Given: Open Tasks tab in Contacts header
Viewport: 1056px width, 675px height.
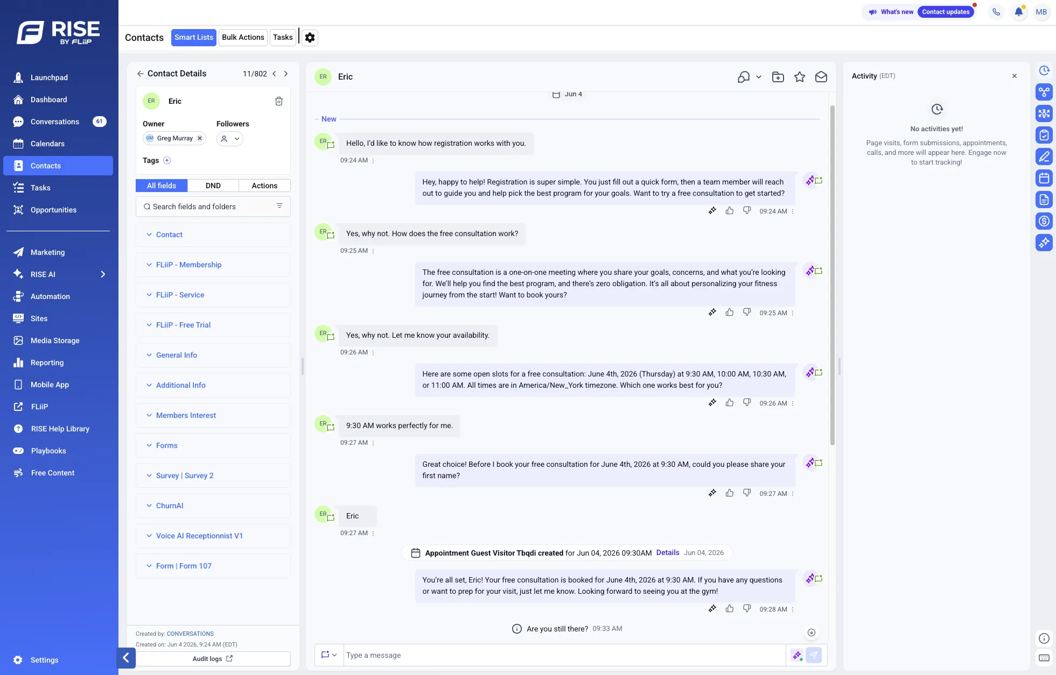Looking at the screenshot, I should point(283,38).
